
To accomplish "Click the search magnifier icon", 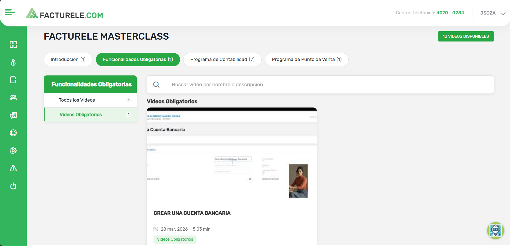I will point(156,85).
